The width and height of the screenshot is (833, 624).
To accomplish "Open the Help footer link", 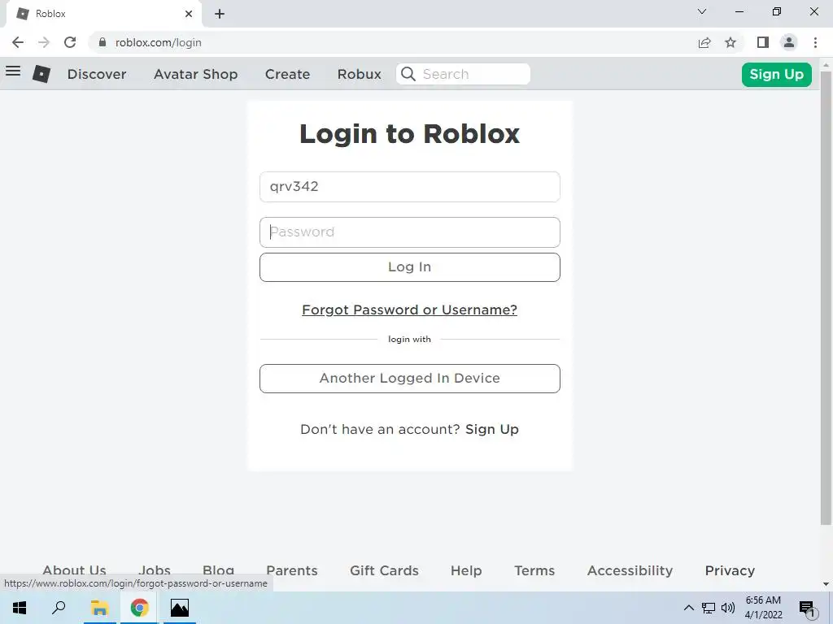I will 466,570.
